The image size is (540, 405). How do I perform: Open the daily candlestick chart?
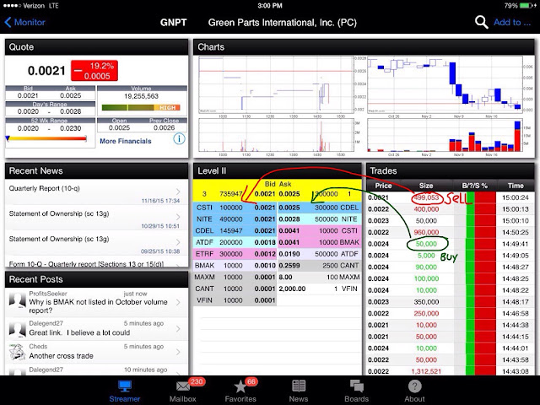pyautogui.click(x=446, y=84)
